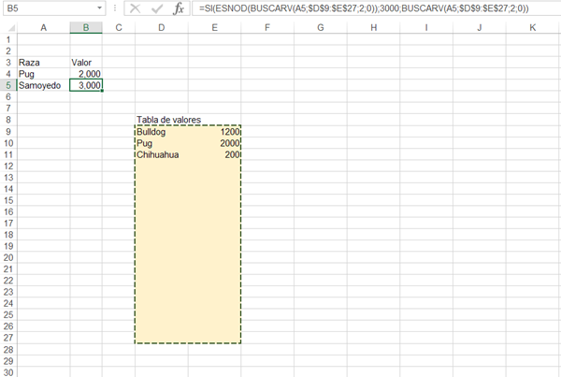Click the fill handle of cell B5
This screenshot has width=561, height=377.
pyautogui.click(x=102, y=91)
